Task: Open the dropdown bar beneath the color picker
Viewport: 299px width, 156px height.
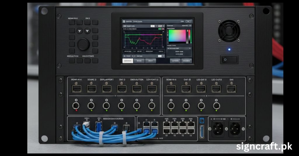Action: point(179,48)
